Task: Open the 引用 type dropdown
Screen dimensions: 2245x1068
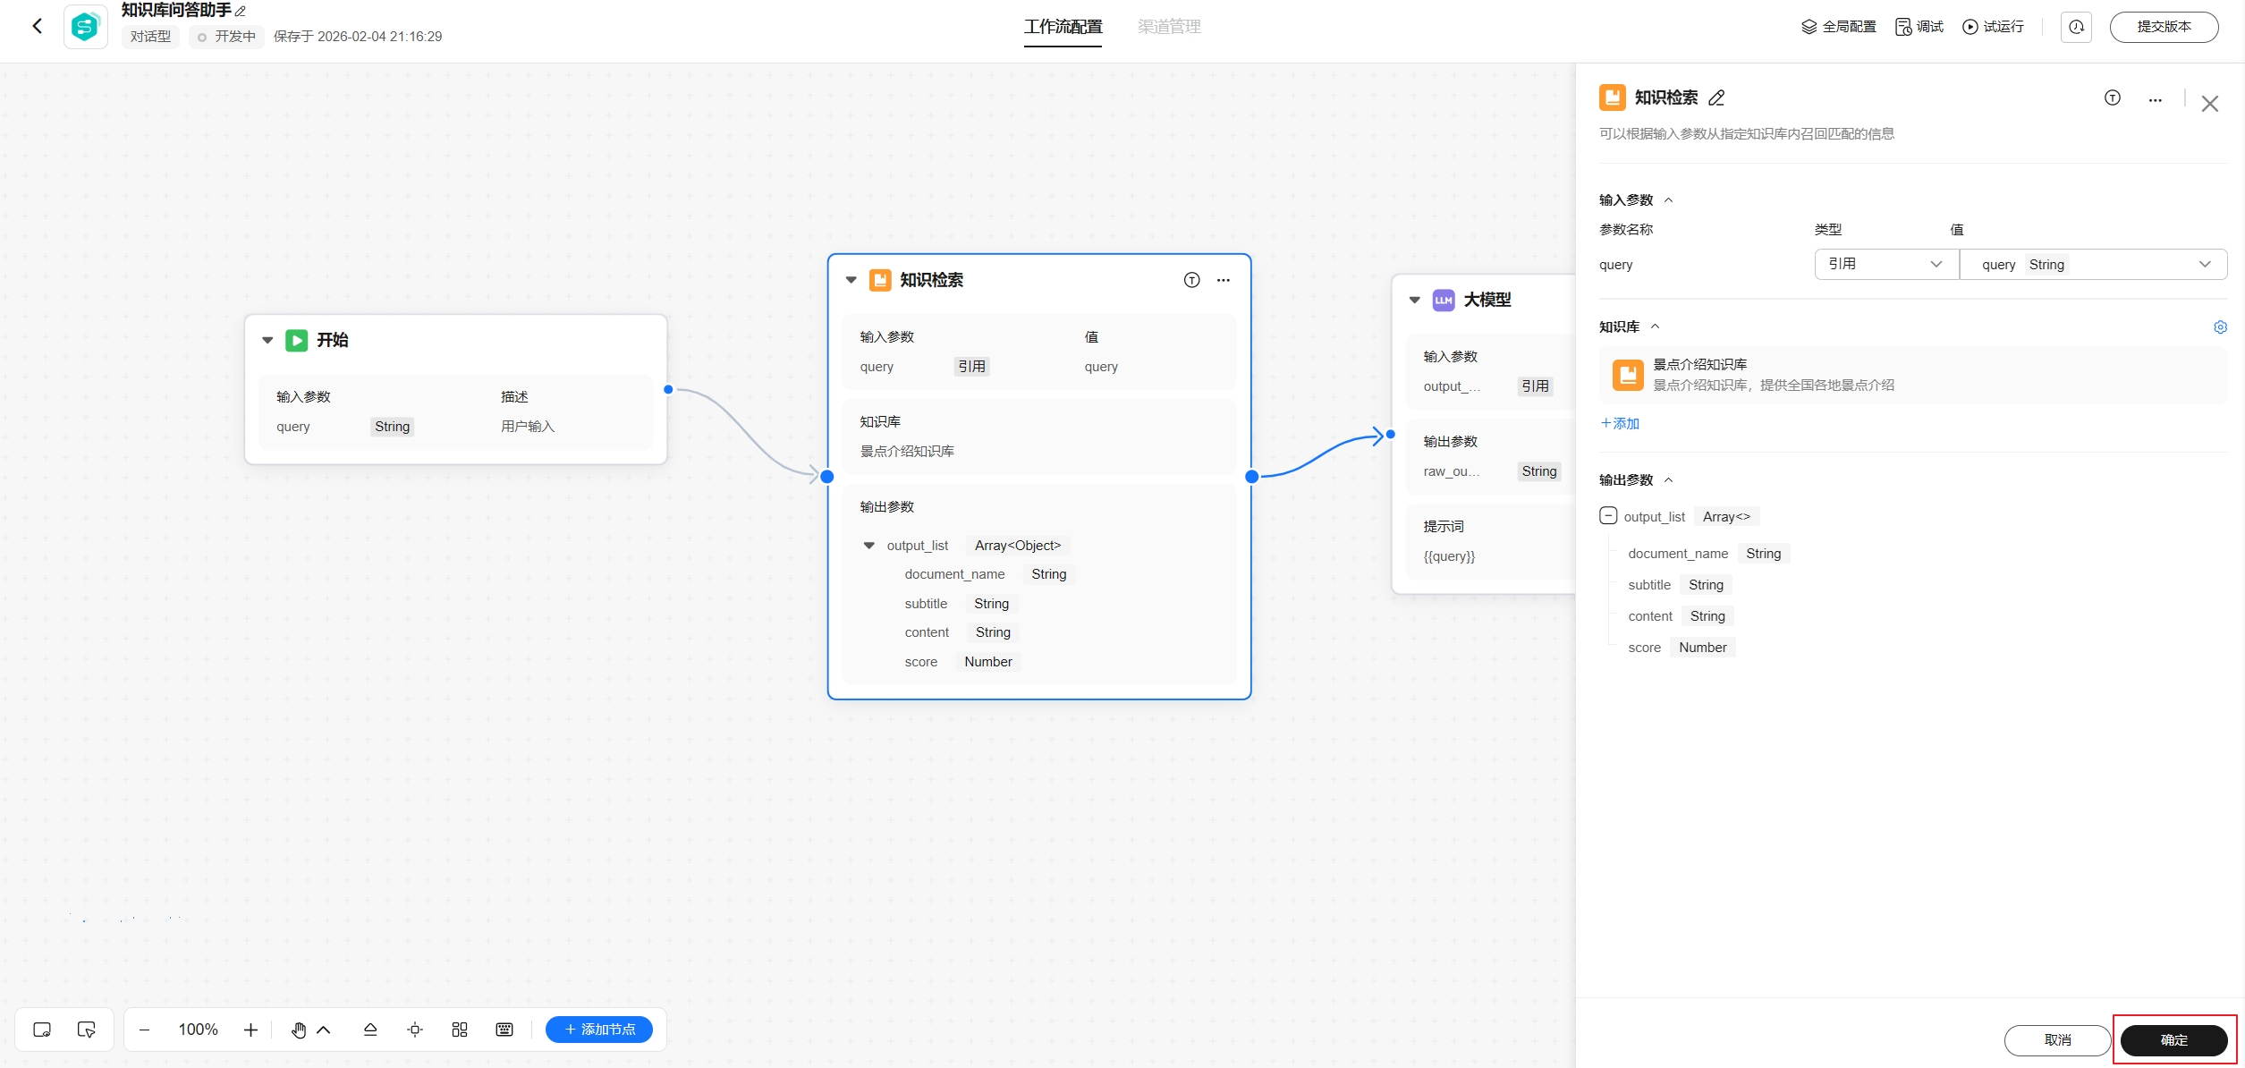Action: click(1885, 264)
